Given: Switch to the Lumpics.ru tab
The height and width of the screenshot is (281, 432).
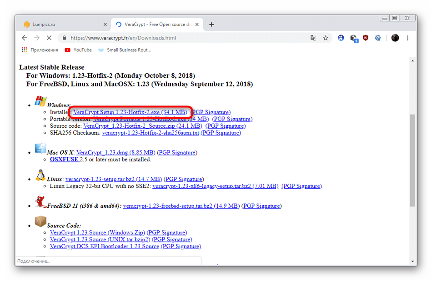Looking at the screenshot, I should (x=65, y=25).
